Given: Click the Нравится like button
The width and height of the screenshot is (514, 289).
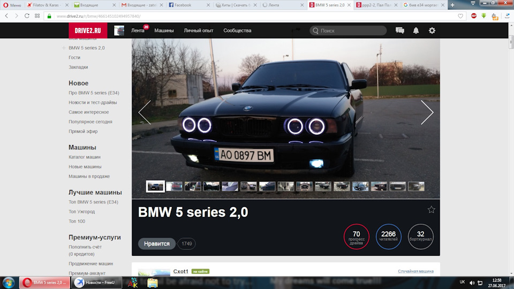Looking at the screenshot, I should [157, 244].
